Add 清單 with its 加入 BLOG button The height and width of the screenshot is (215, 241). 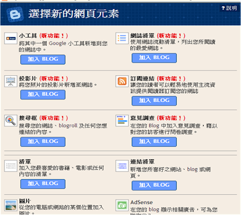click(x=43, y=184)
